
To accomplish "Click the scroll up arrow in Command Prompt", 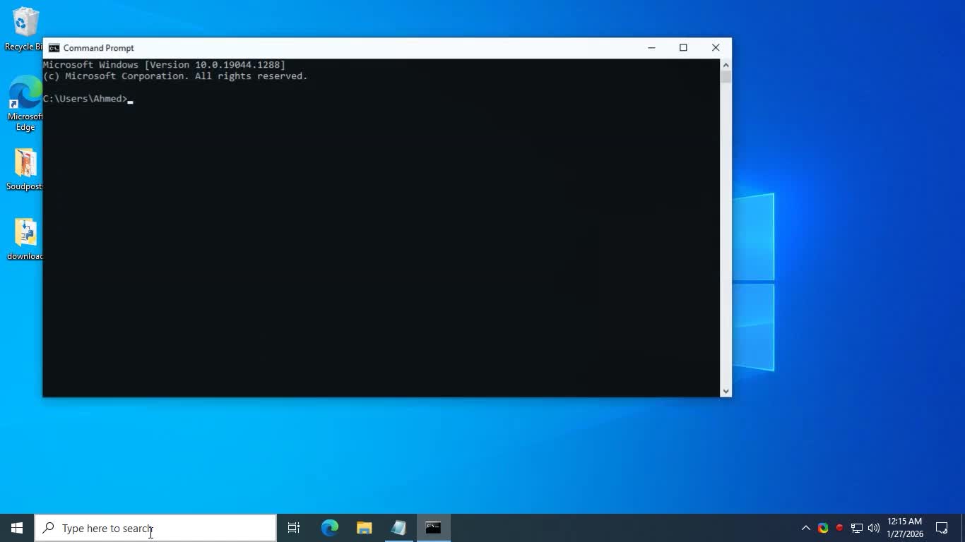I will click(x=726, y=65).
